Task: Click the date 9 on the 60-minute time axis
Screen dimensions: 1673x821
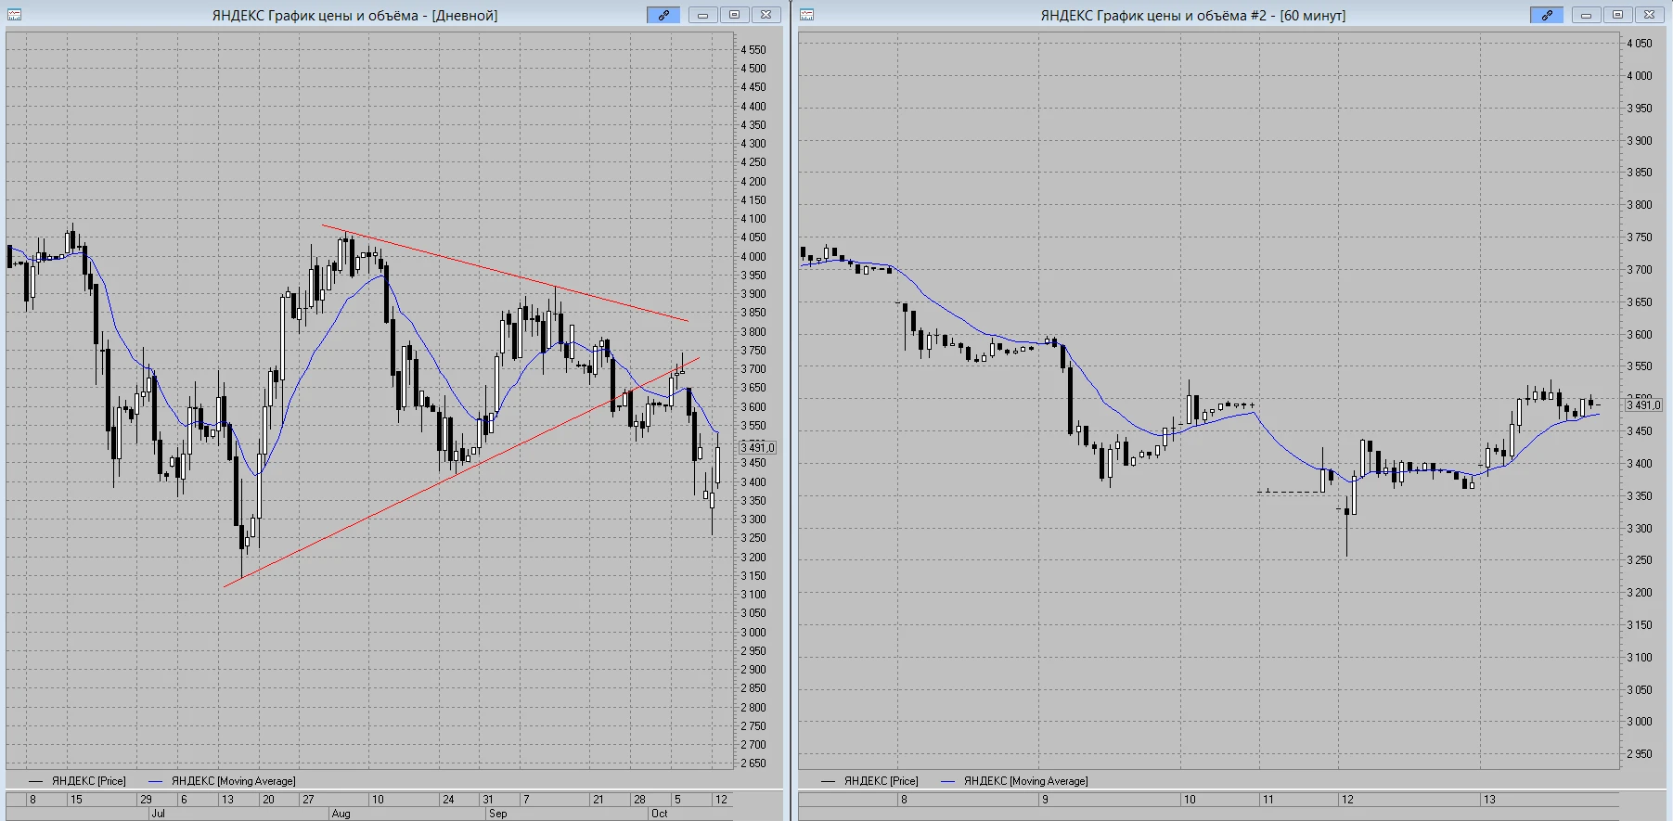Action: 1045,800
